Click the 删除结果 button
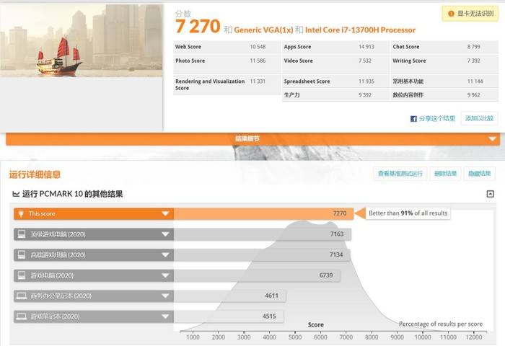 point(445,174)
